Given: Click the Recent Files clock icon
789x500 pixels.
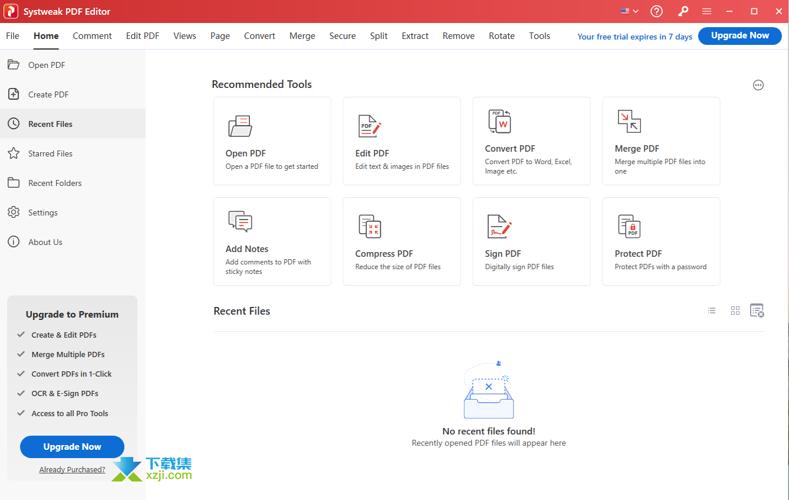Looking at the screenshot, I should pos(14,123).
